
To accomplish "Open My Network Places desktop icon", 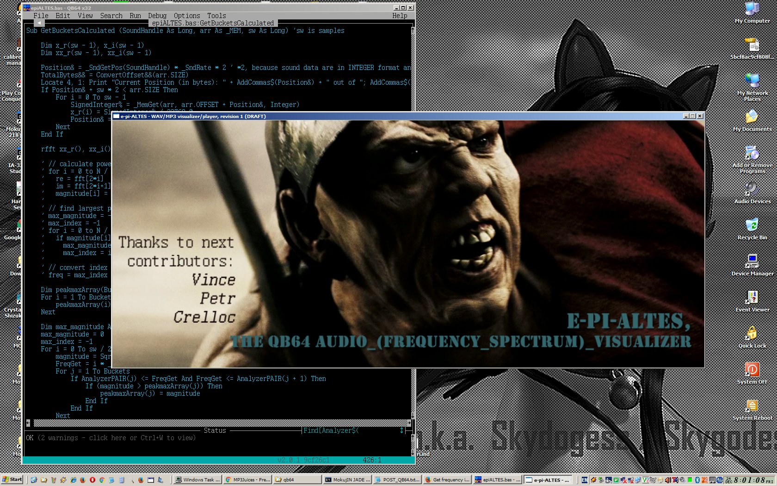I will [x=752, y=87].
